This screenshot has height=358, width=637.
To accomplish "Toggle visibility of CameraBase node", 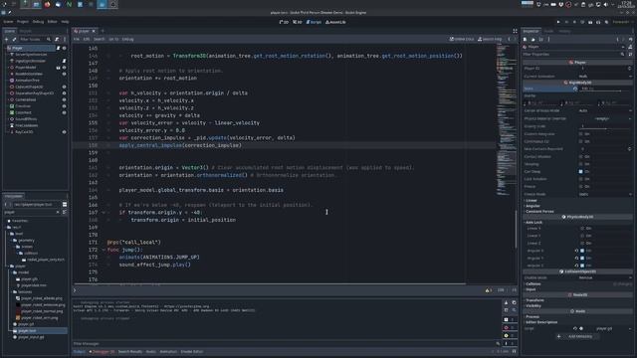I will click(64, 99).
